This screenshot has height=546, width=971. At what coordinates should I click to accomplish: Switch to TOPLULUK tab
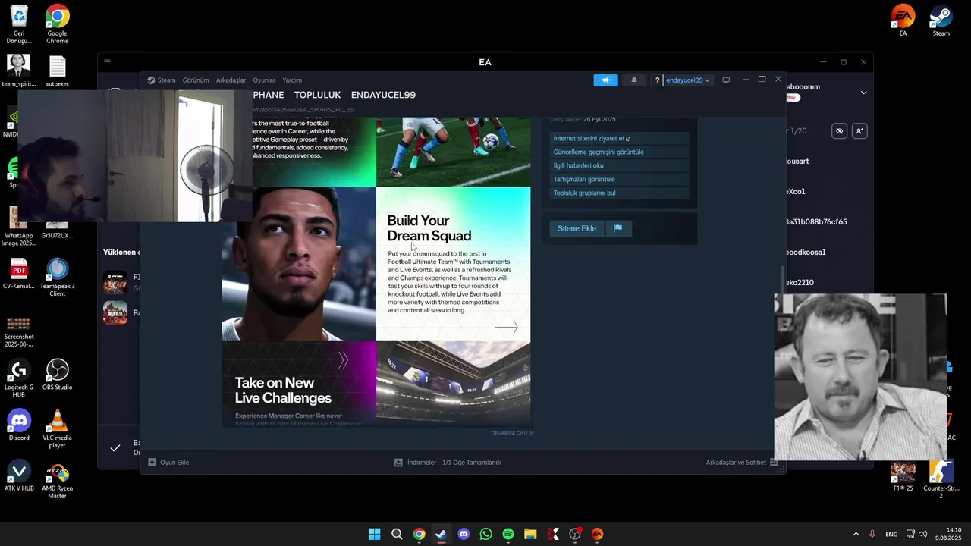point(317,95)
